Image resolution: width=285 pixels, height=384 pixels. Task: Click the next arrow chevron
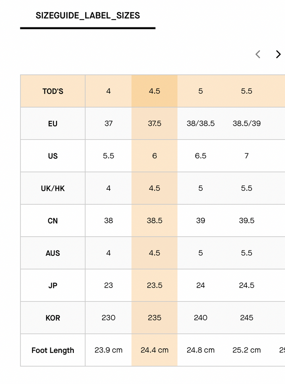[x=278, y=54]
